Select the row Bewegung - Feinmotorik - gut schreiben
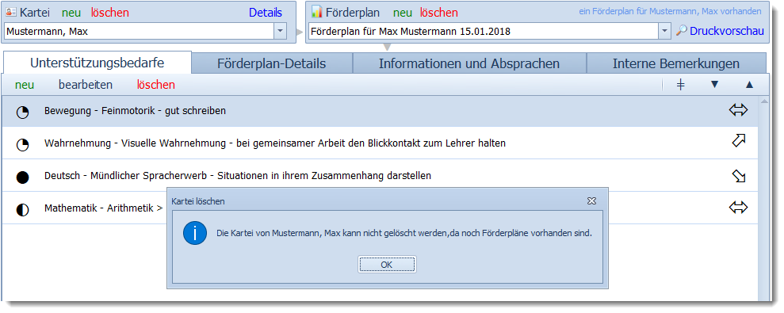Screen dimensions: 784x313 [x=380, y=111]
